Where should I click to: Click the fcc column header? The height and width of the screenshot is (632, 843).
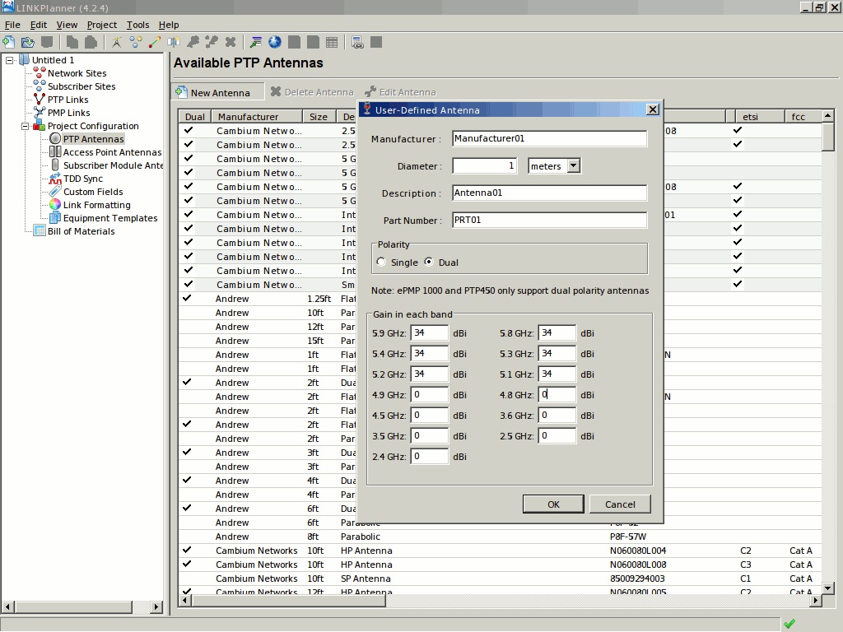pos(803,117)
